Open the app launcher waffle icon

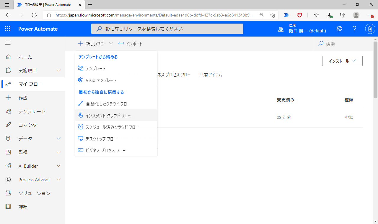click(8, 29)
